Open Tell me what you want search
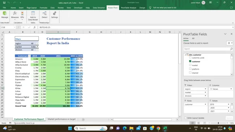The height and width of the screenshot is (132, 235). click(164, 8)
